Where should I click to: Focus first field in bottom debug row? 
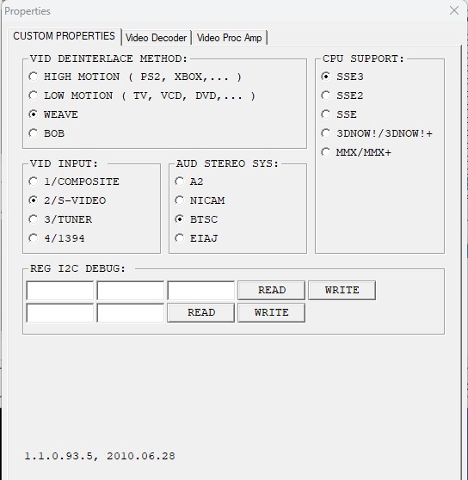pyautogui.click(x=60, y=312)
